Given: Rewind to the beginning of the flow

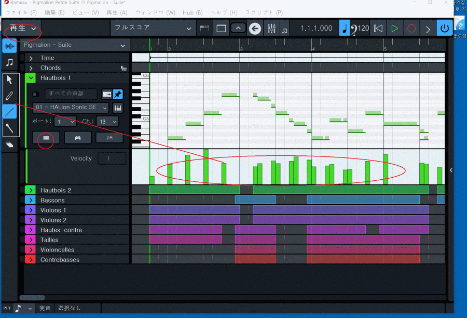Looking at the screenshot, I should [378, 29].
